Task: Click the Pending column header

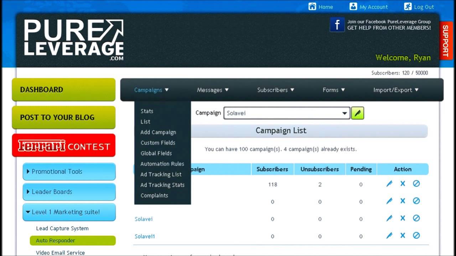Action: (361, 169)
